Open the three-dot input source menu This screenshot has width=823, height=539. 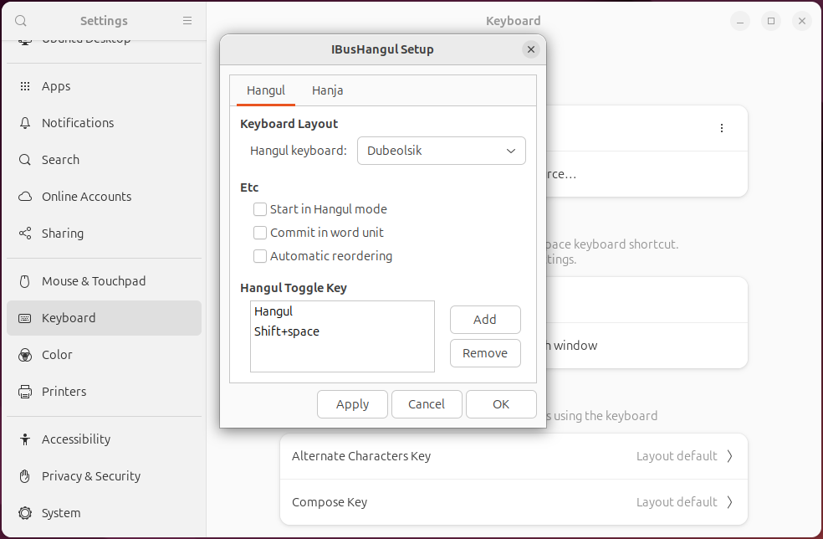[722, 128]
